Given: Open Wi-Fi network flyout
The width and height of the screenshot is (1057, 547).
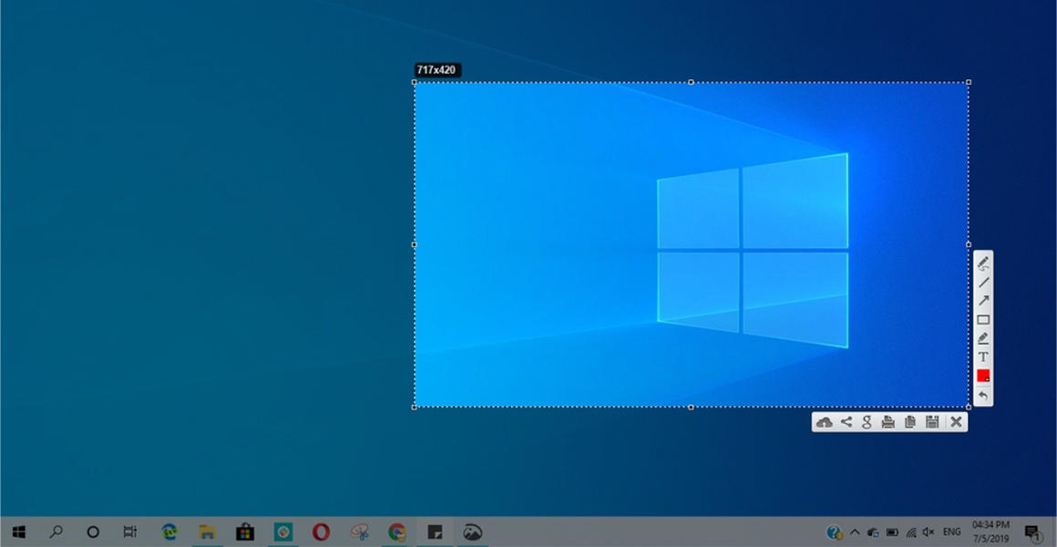Looking at the screenshot, I should (x=910, y=532).
